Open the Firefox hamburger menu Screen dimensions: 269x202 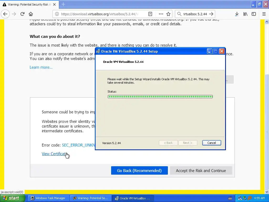tap(264, 14)
